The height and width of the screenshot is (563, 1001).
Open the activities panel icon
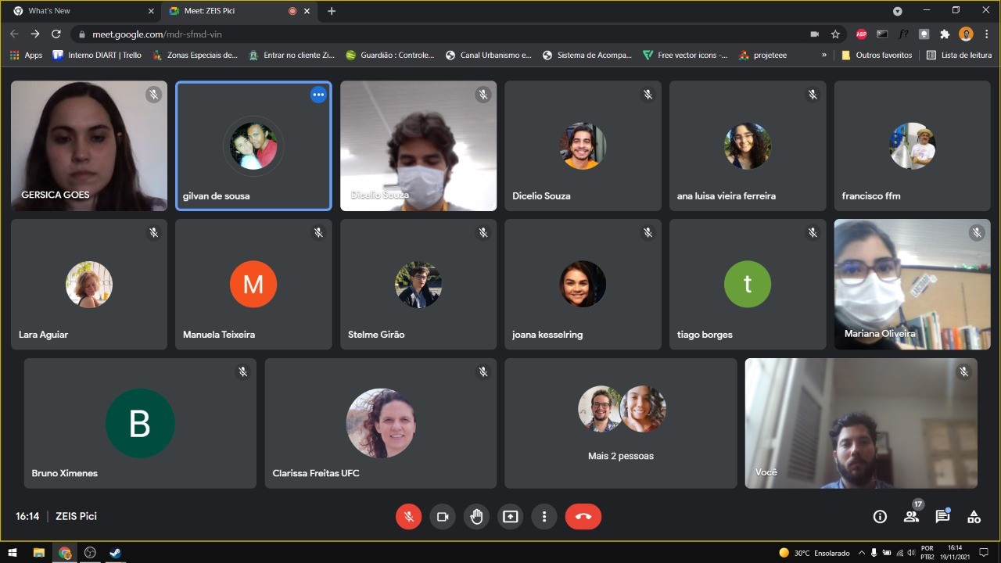[x=974, y=517]
